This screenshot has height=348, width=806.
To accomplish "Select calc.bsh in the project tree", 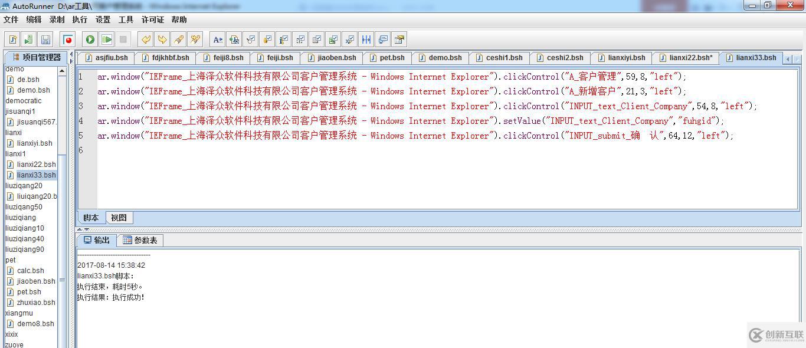I will click(x=30, y=271).
